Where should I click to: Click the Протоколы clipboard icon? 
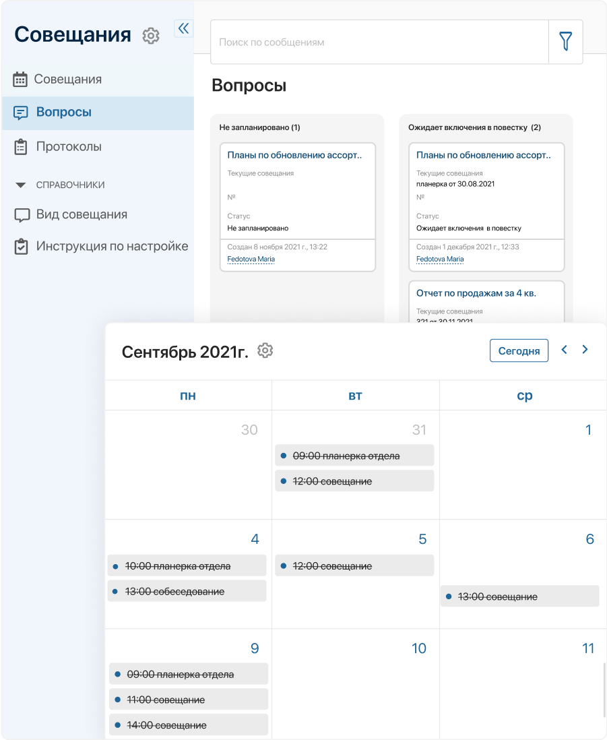(21, 147)
